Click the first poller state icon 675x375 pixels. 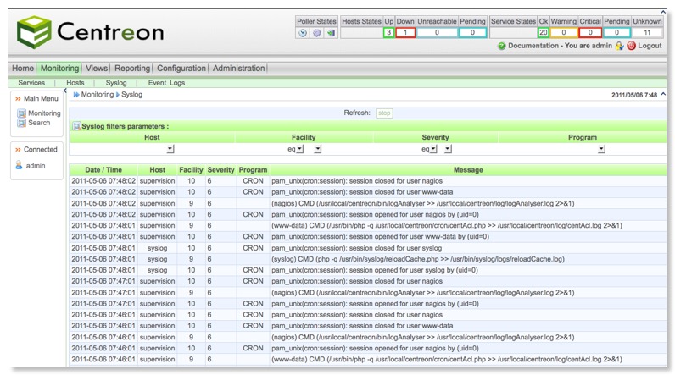[x=303, y=33]
